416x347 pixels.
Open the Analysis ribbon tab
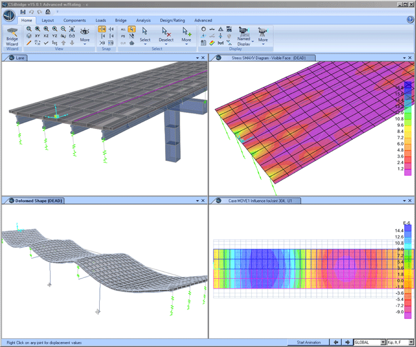[x=143, y=20]
